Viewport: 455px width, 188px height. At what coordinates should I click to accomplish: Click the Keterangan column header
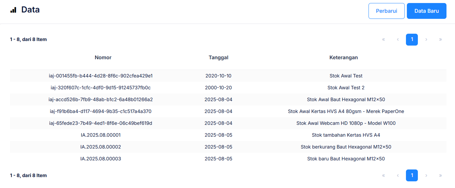pos(343,57)
